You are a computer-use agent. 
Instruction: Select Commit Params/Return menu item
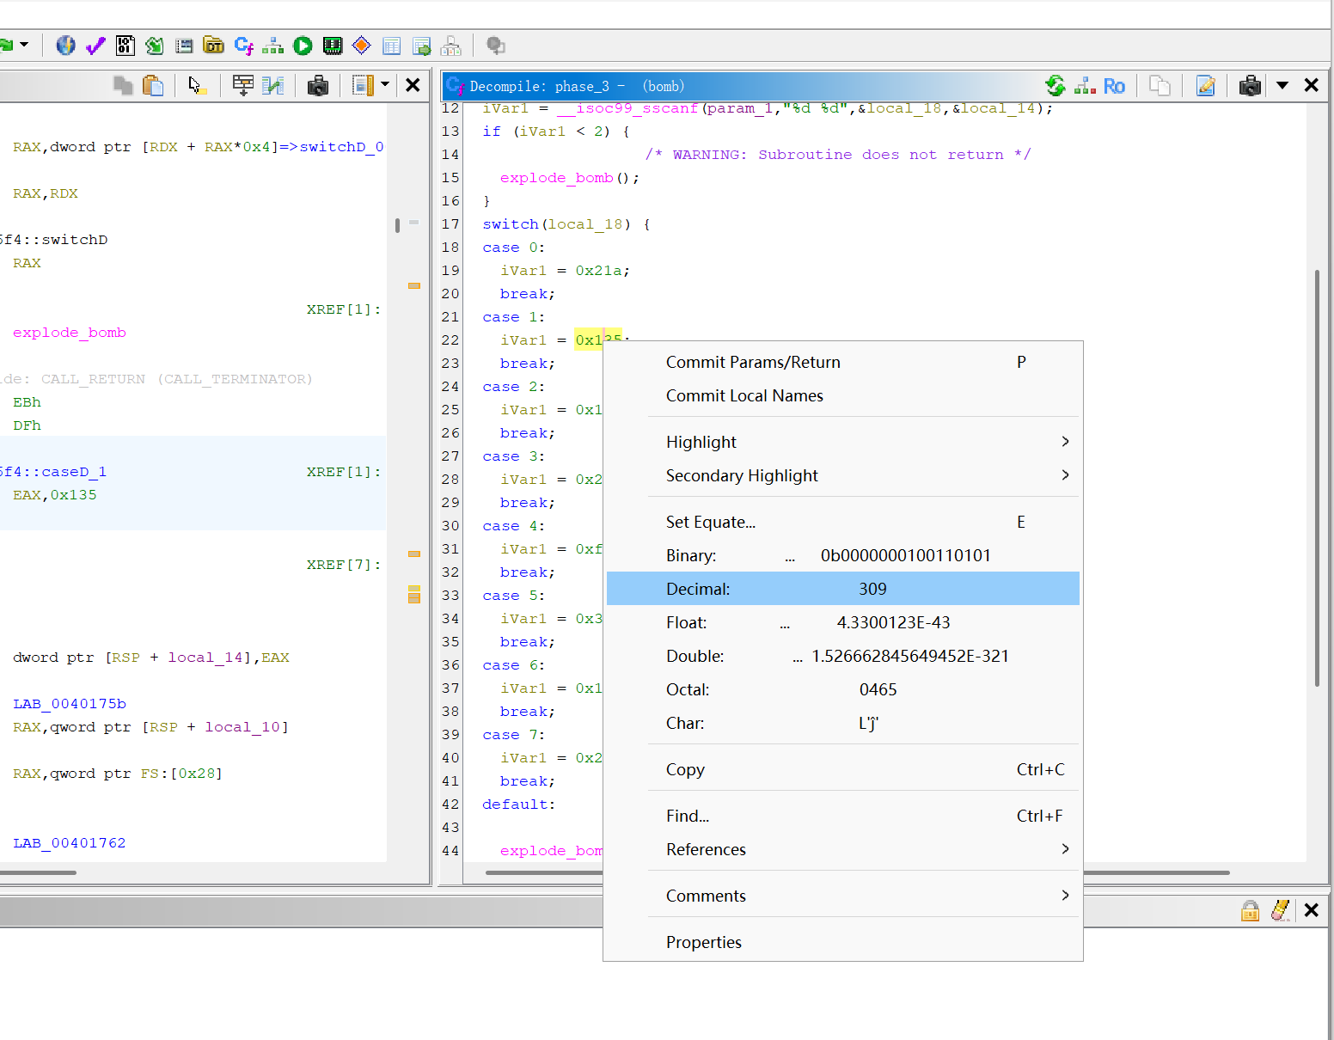(x=843, y=362)
